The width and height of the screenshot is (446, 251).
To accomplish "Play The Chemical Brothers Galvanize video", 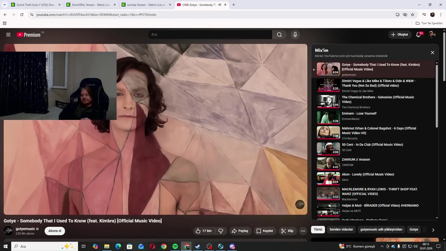I will click(373, 102).
